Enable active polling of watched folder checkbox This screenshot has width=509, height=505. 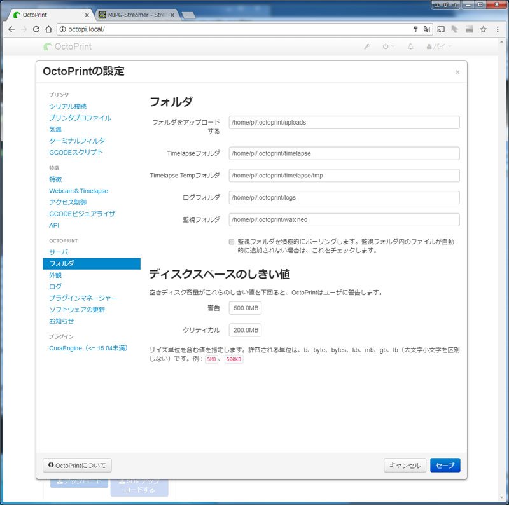tap(232, 242)
